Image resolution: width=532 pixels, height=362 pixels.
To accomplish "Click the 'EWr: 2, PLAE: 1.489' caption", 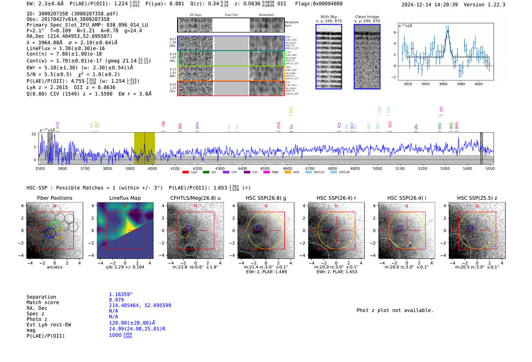I will [266, 272].
